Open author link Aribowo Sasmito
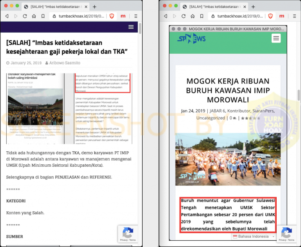 pos(65,63)
